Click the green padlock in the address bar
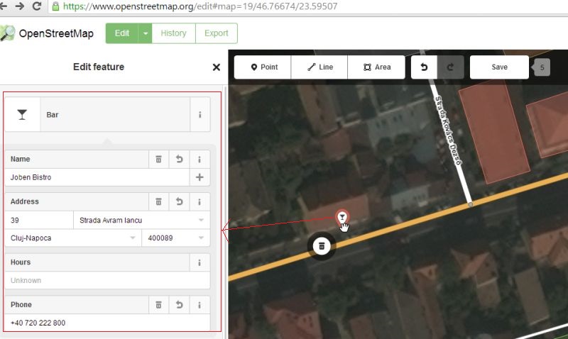This screenshot has width=568, height=339. click(55, 6)
